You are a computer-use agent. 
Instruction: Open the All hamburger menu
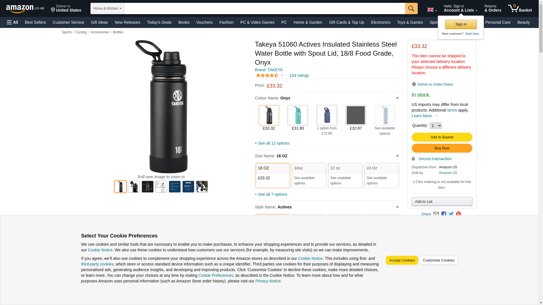click(x=12, y=22)
